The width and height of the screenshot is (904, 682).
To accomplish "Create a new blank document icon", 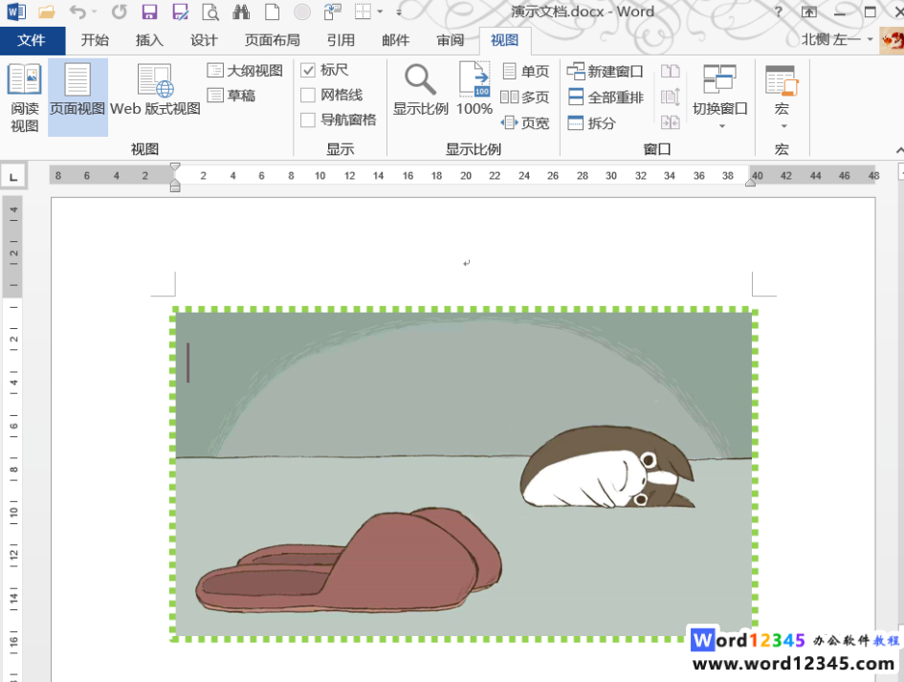I will pyautogui.click(x=272, y=11).
